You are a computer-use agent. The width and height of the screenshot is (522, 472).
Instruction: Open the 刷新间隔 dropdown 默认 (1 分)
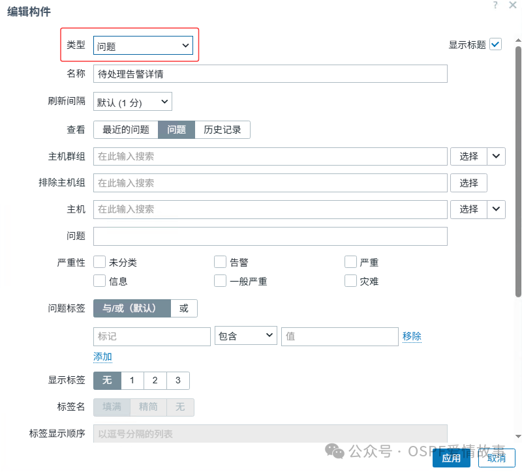(132, 102)
